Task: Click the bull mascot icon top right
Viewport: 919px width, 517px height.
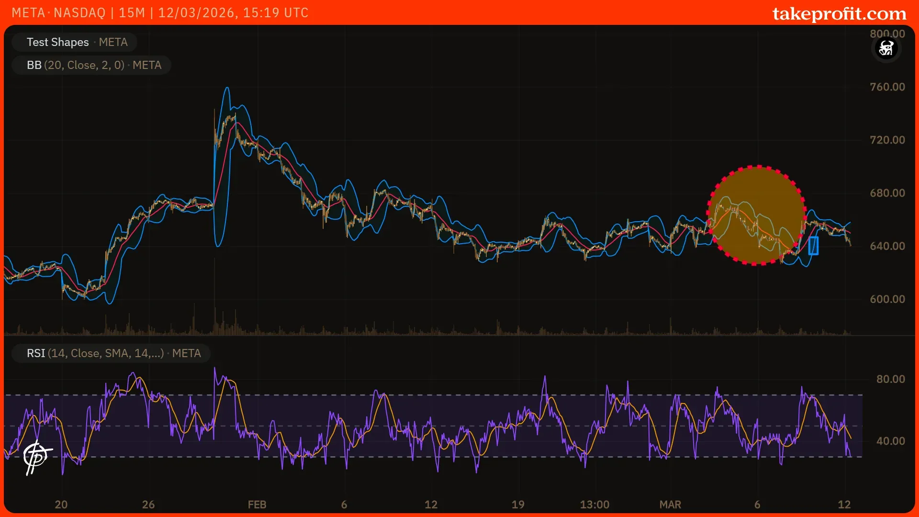Action: [886, 48]
